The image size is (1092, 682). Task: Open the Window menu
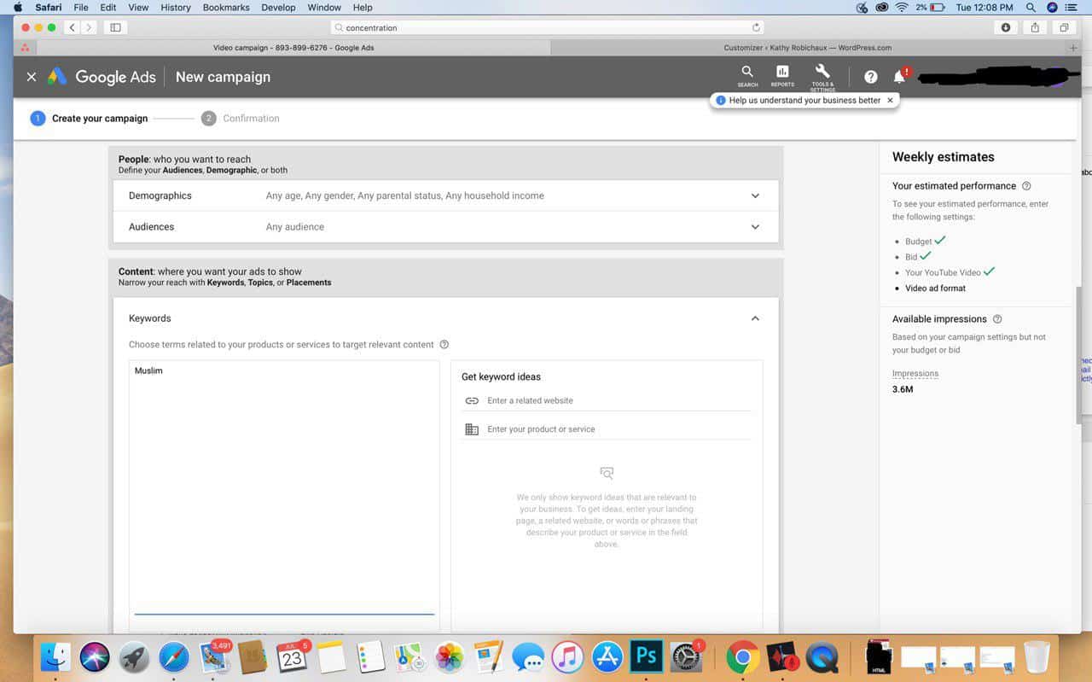(324, 7)
